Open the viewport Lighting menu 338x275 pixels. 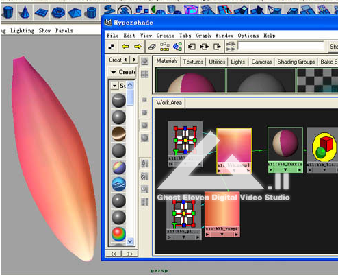22,31
